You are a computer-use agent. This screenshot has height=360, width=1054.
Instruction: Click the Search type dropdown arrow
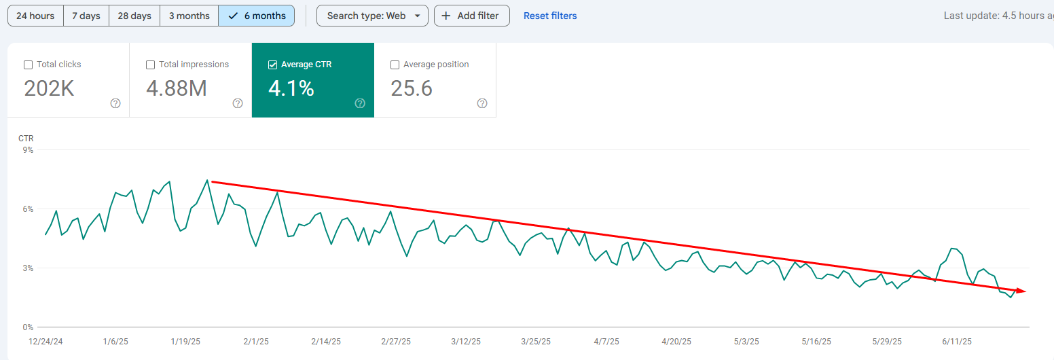click(x=417, y=16)
